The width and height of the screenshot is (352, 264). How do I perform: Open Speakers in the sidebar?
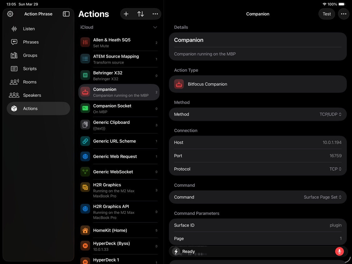[x=38, y=95]
